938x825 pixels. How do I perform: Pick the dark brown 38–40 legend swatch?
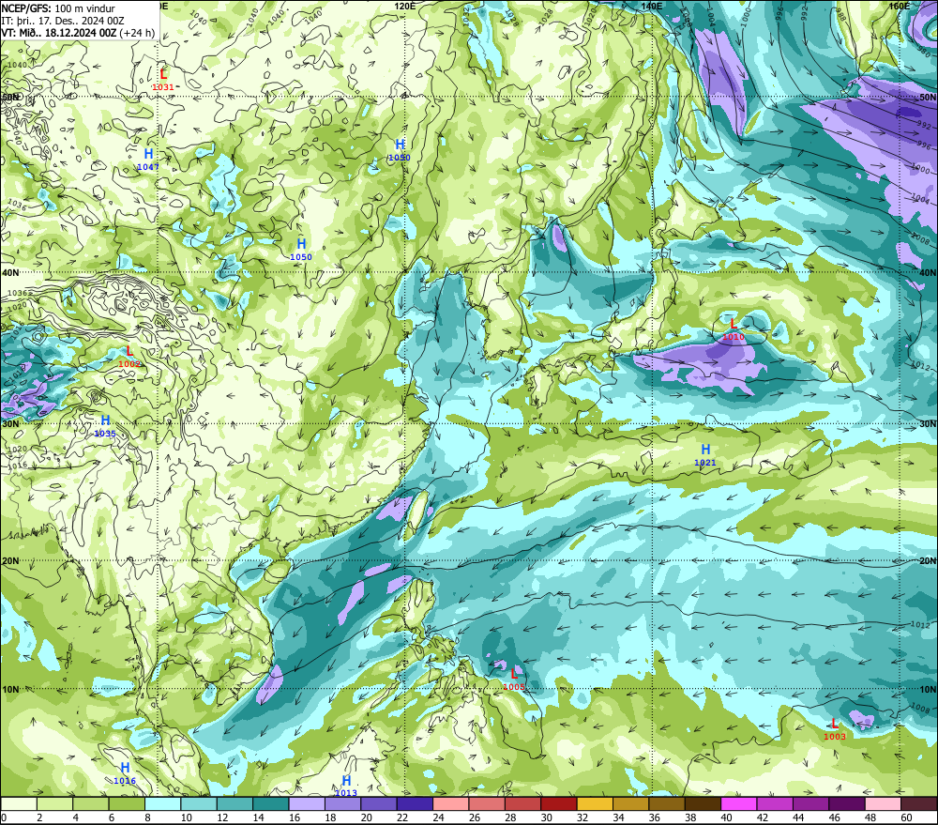[703, 803]
